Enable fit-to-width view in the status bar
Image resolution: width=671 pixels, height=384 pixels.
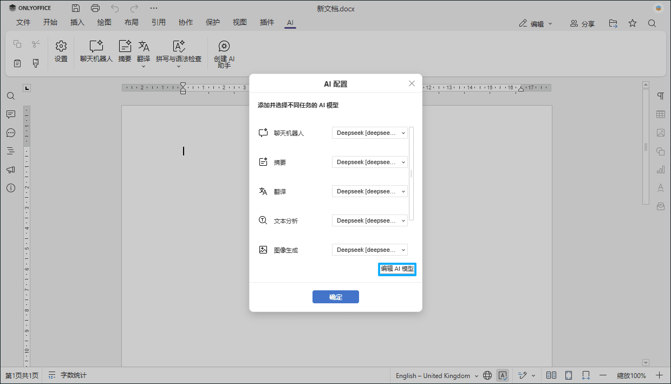(585, 375)
